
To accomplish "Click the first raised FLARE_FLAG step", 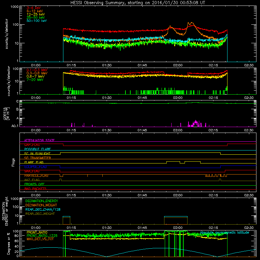I will coord(173,161).
